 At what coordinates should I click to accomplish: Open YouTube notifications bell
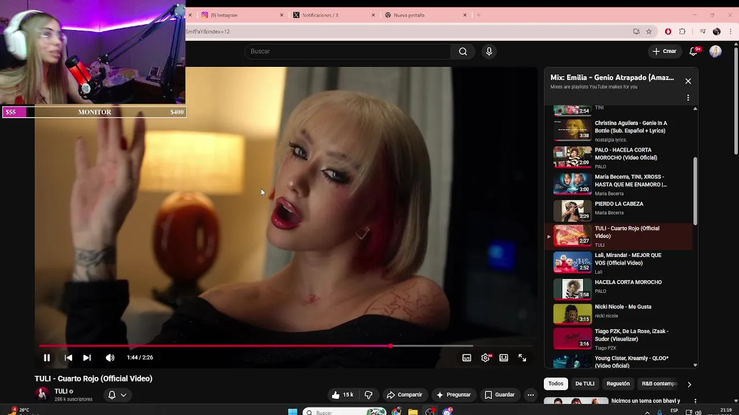point(694,51)
